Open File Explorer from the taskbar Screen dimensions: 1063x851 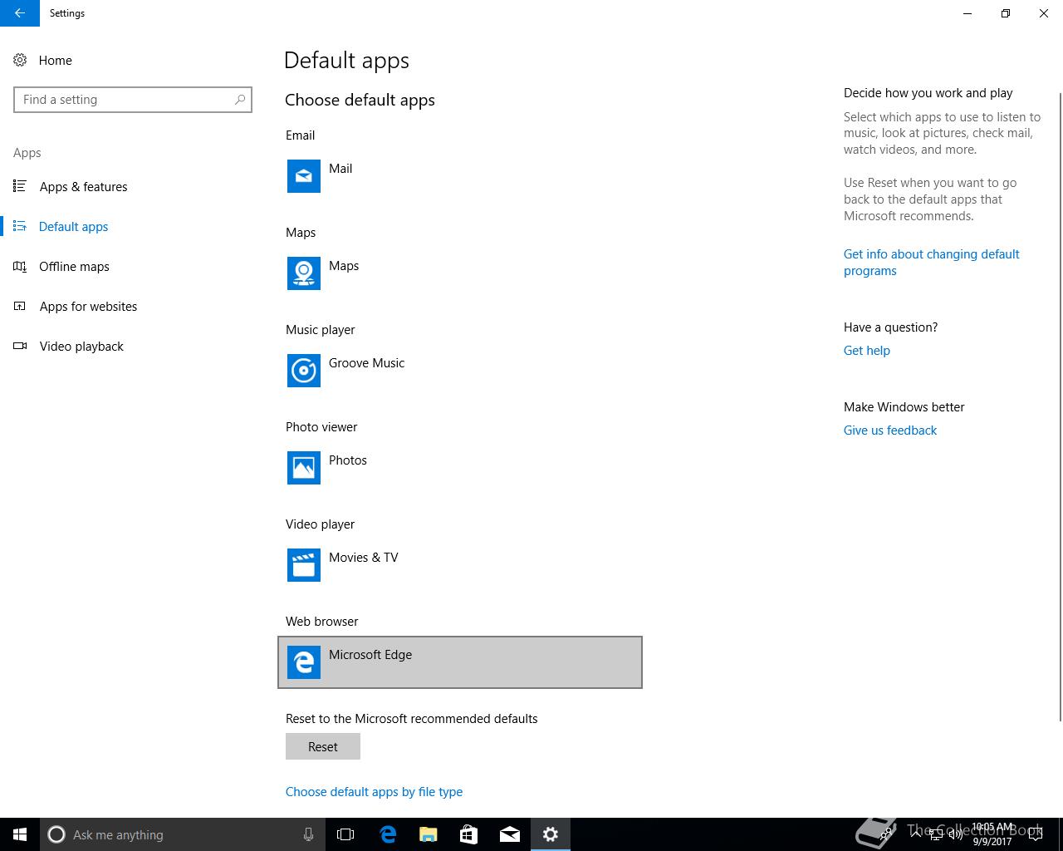428,834
